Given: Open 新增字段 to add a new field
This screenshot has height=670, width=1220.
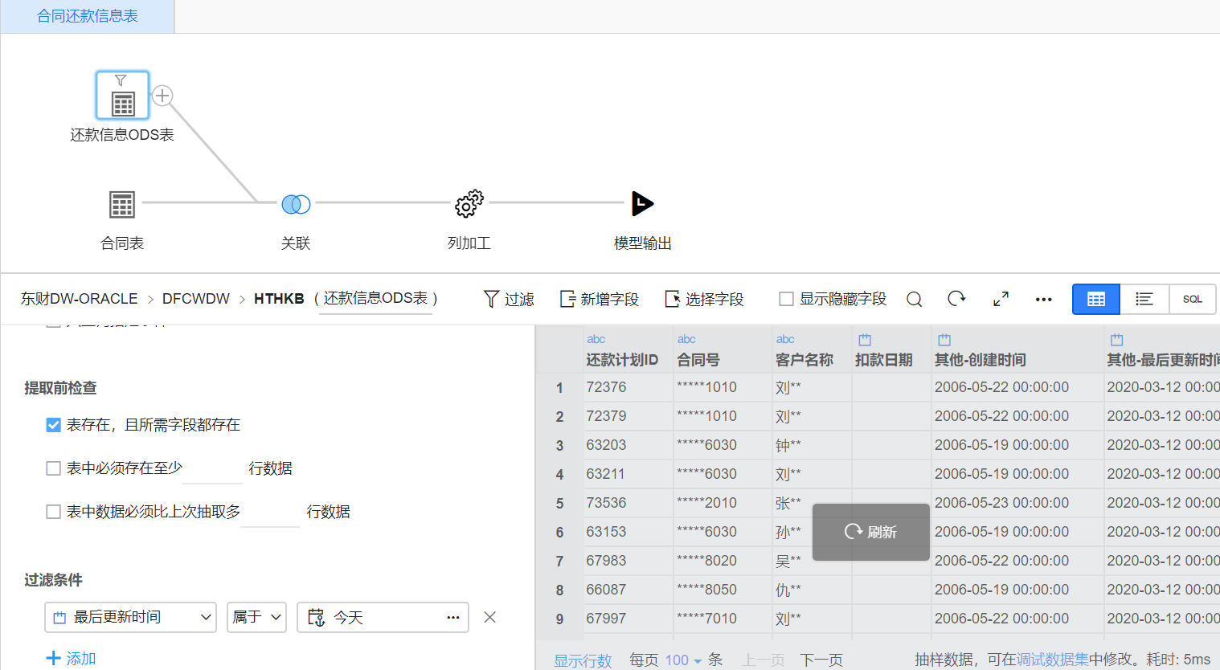Looking at the screenshot, I should point(599,298).
